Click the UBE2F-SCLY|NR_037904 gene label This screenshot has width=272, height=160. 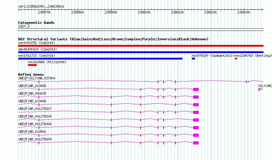coord(37,78)
